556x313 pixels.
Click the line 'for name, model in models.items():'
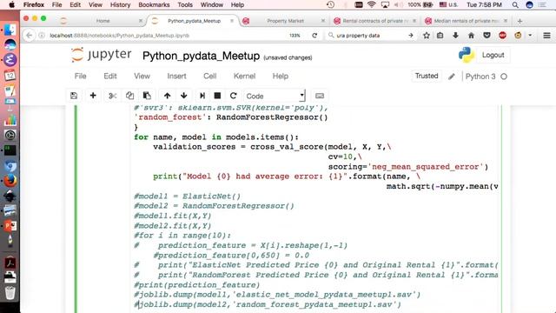coord(216,137)
